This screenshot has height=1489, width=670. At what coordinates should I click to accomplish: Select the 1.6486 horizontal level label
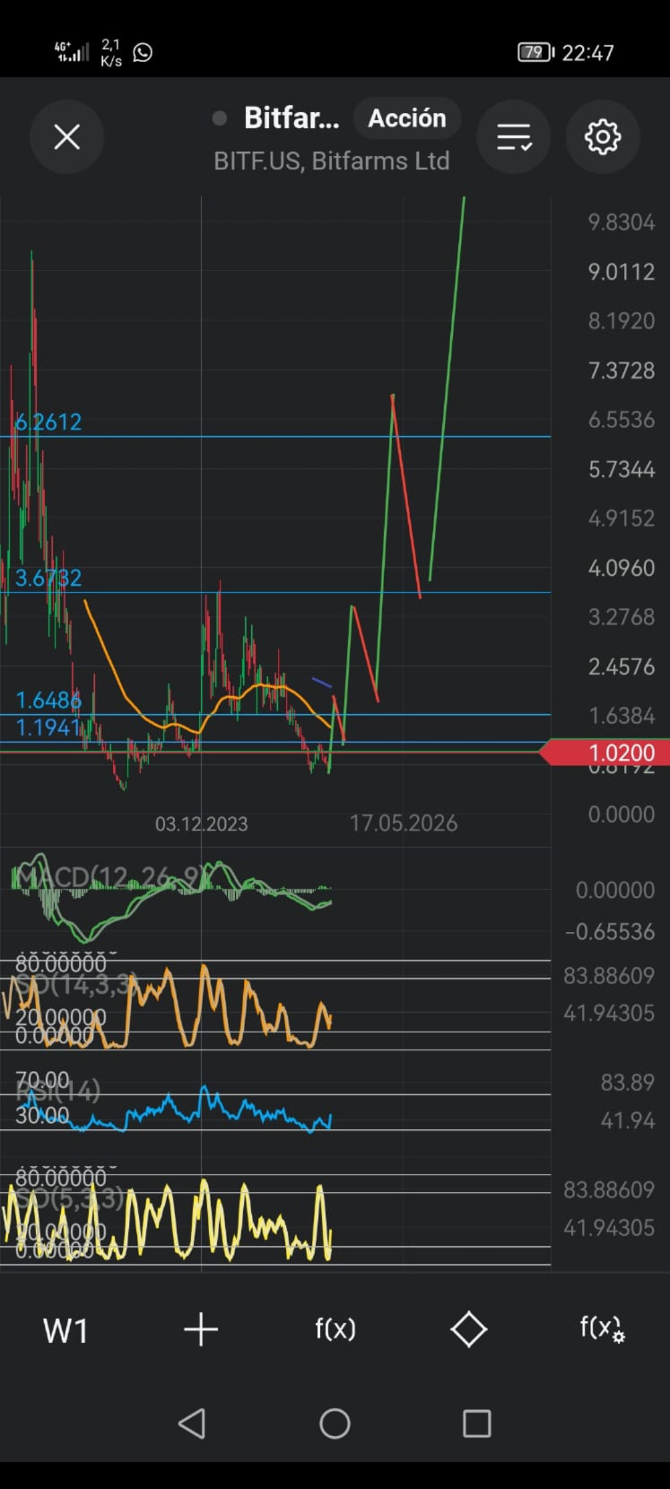pos(48,700)
